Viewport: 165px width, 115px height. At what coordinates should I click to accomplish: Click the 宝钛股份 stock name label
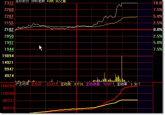[x=22, y=1]
